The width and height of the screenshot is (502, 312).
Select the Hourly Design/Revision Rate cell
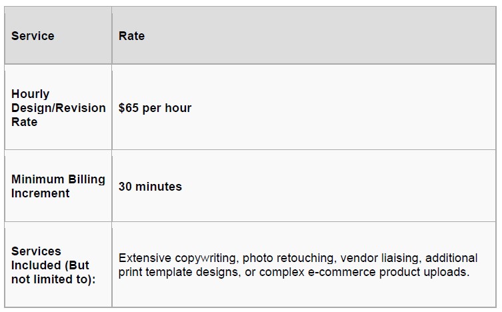(x=58, y=107)
